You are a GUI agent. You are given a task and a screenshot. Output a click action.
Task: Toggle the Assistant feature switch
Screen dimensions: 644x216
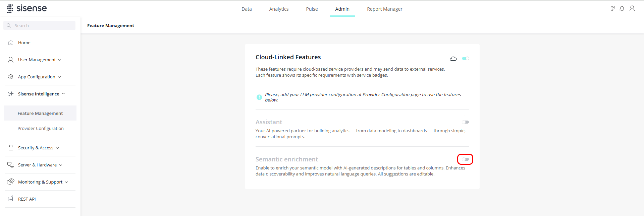click(465, 122)
